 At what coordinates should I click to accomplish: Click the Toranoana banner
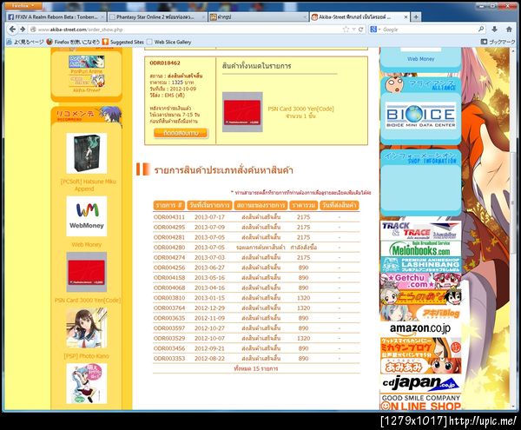[x=420, y=297]
